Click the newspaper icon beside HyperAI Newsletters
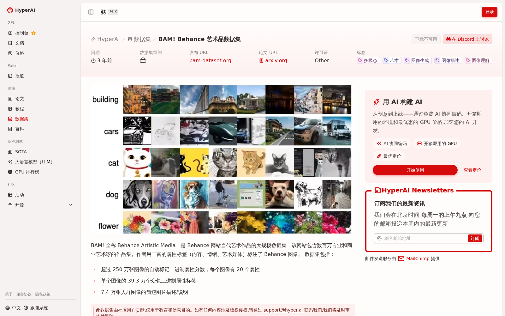This screenshot has width=505, height=316. [x=377, y=190]
